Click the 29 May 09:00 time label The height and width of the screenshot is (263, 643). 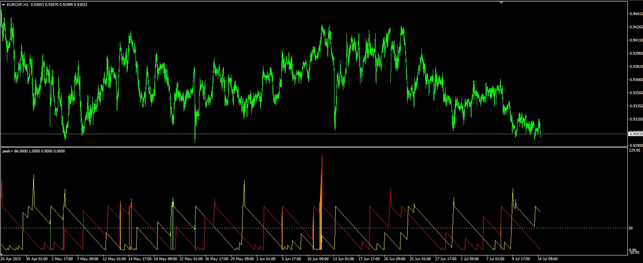241,259
